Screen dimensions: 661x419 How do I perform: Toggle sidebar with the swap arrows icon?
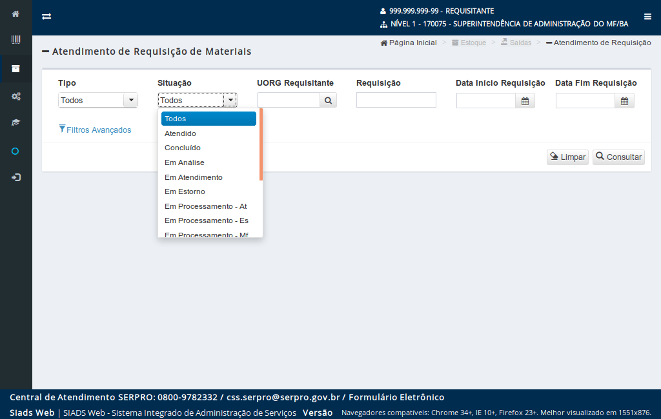[46, 16]
